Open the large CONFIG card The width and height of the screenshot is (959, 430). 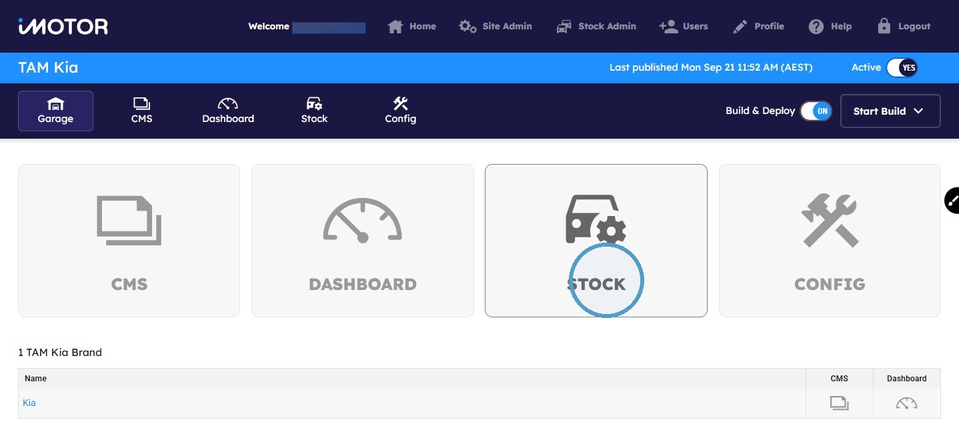(830, 241)
